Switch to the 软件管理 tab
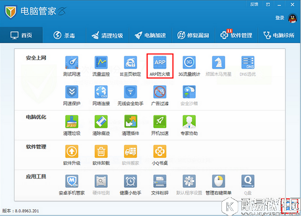The width and height of the screenshot is (301, 216). (x=236, y=35)
